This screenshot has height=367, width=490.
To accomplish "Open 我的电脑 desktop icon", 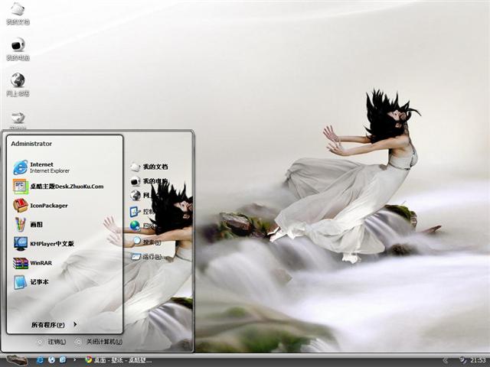I will 18,47.
